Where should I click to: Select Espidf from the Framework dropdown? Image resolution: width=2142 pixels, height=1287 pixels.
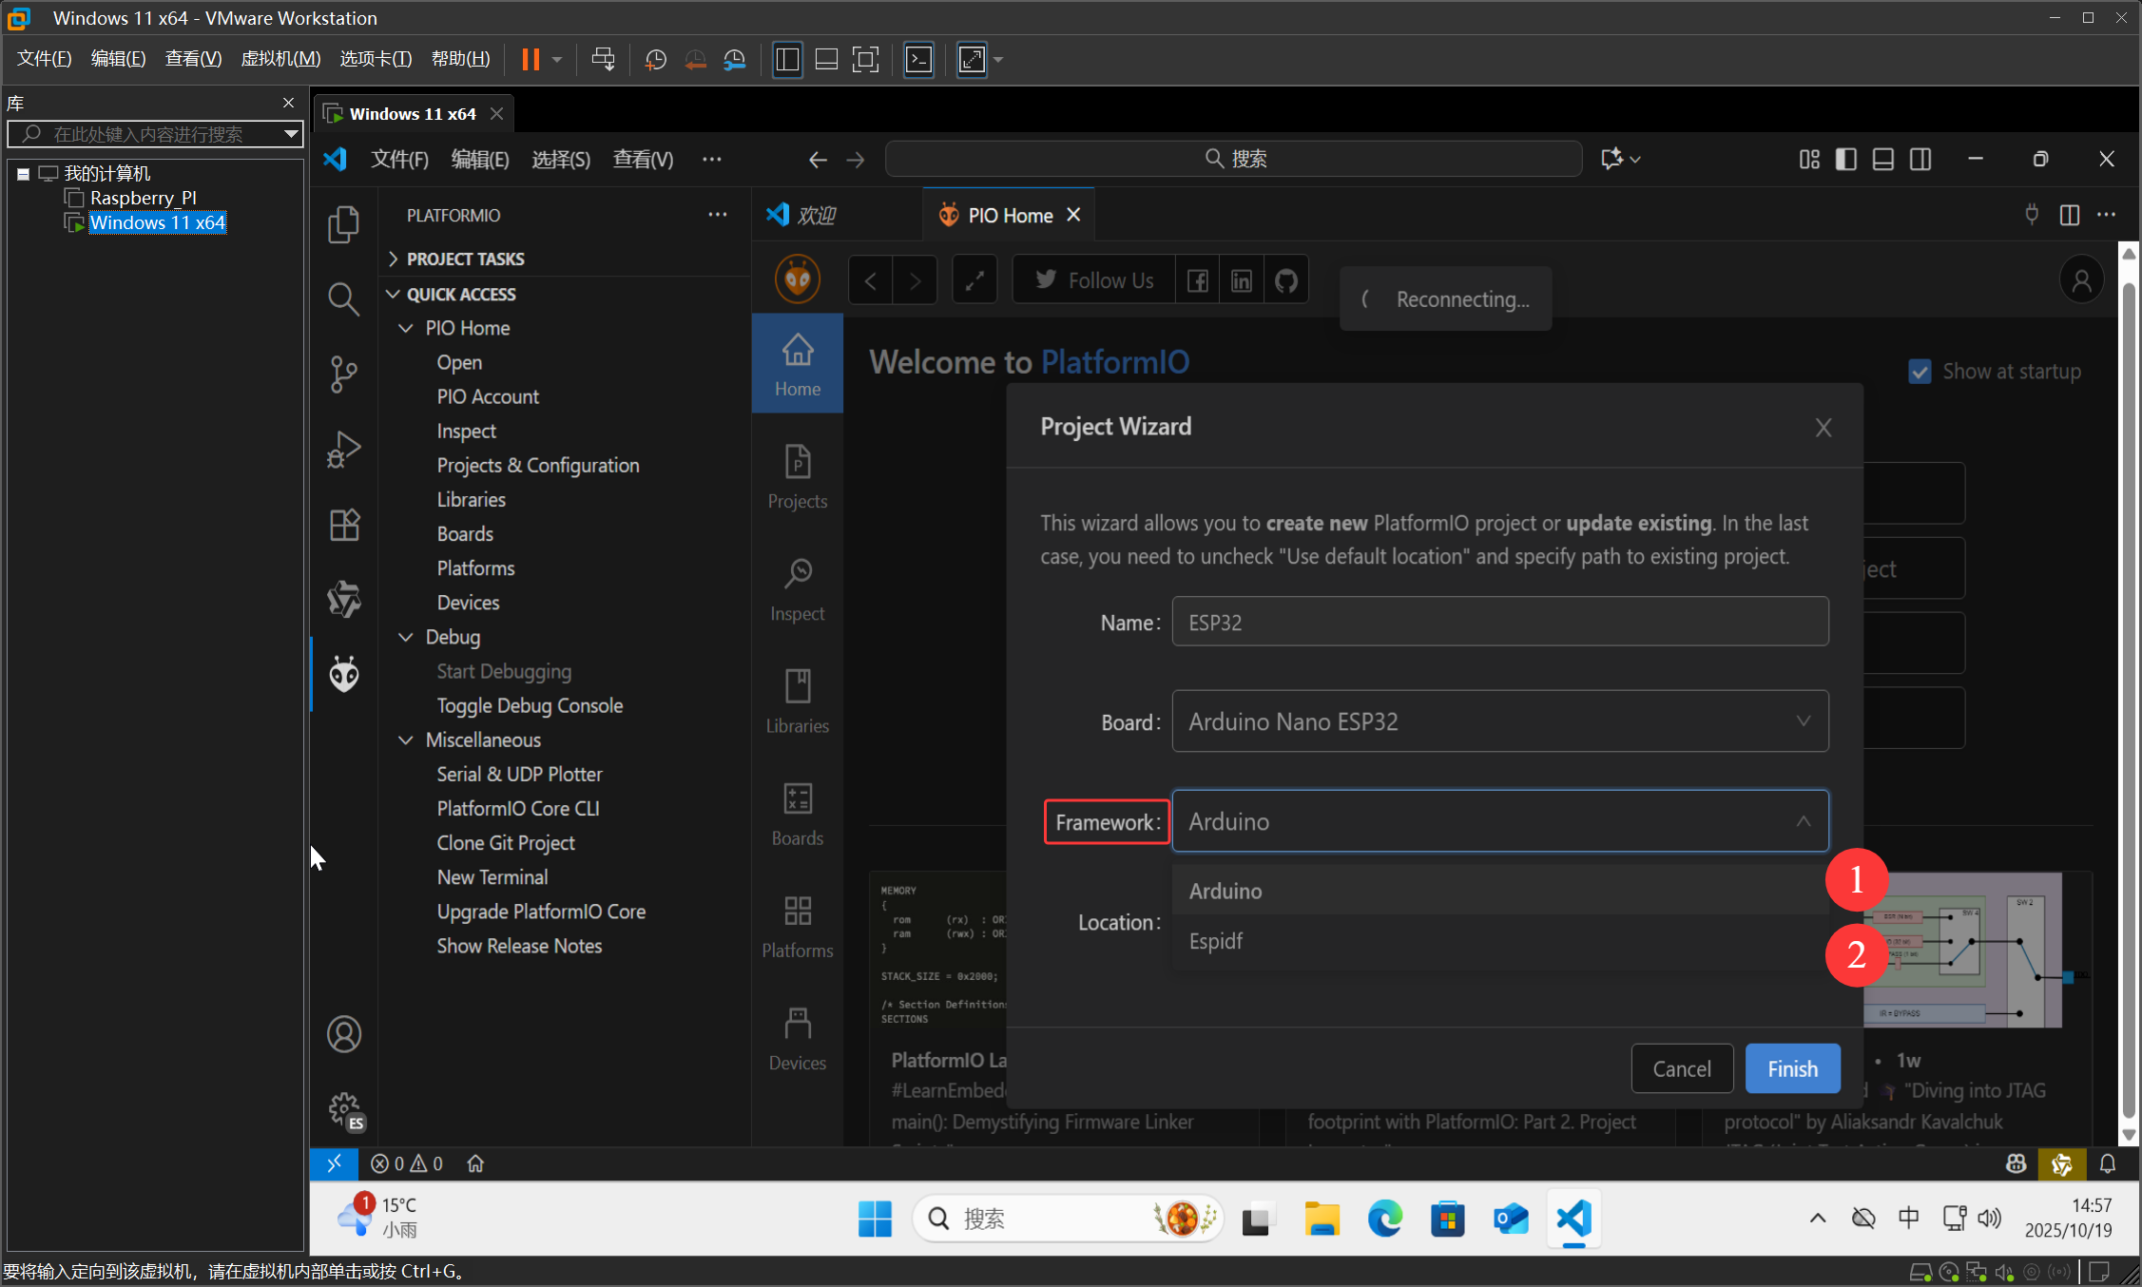[x=1217, y=941]
